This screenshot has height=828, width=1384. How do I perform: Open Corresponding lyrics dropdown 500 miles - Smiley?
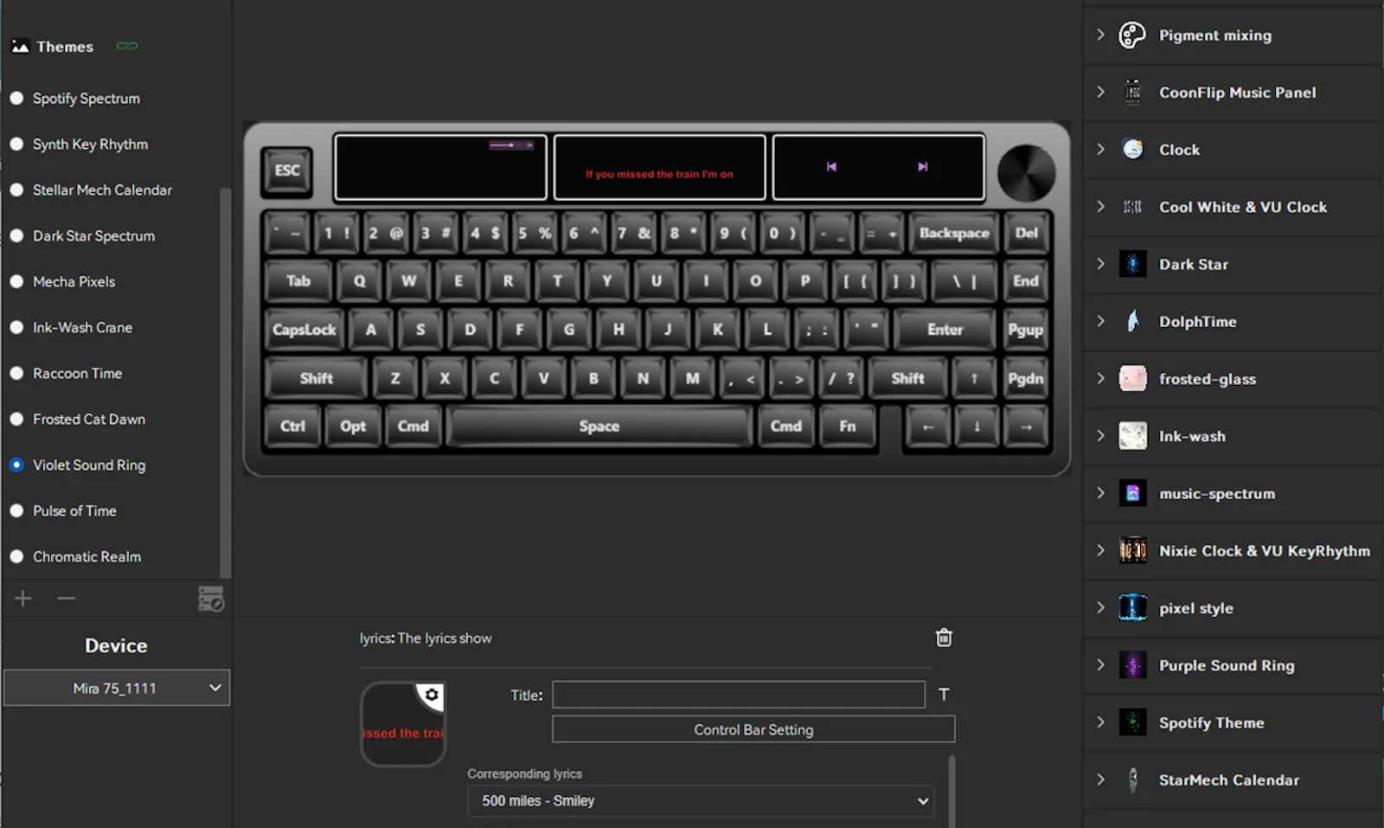tap(702, 801)
